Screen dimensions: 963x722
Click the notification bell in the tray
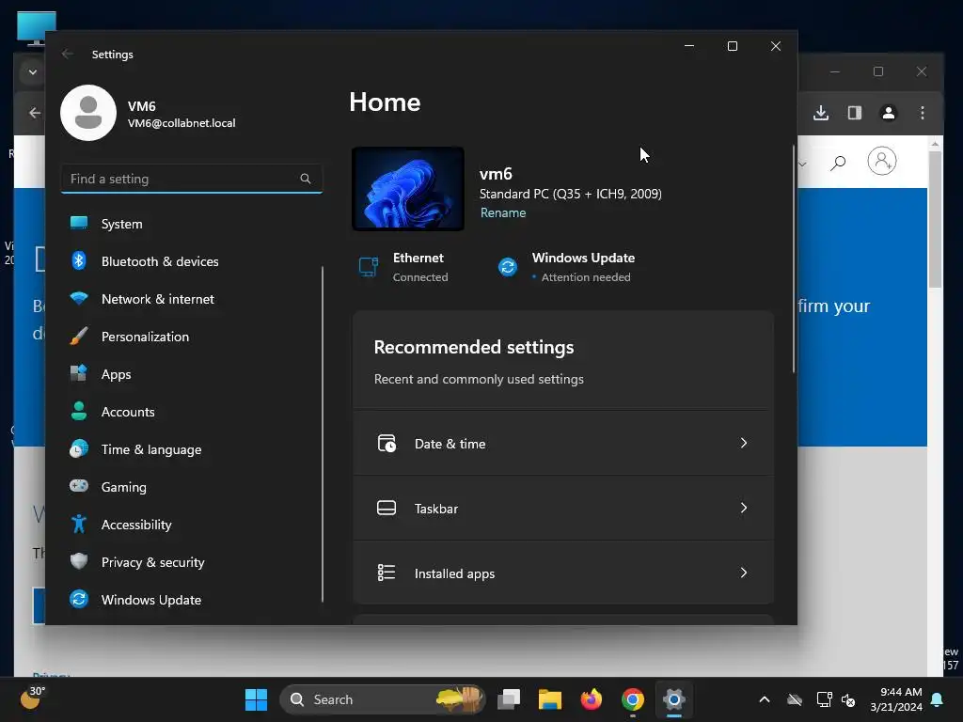938,699
